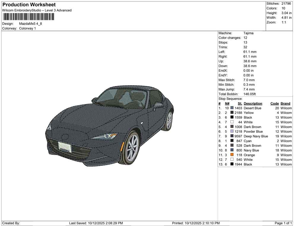Click the Brand column header
Image resolution: width=294 pixels, height=226 pixels.
coord(285,104)
